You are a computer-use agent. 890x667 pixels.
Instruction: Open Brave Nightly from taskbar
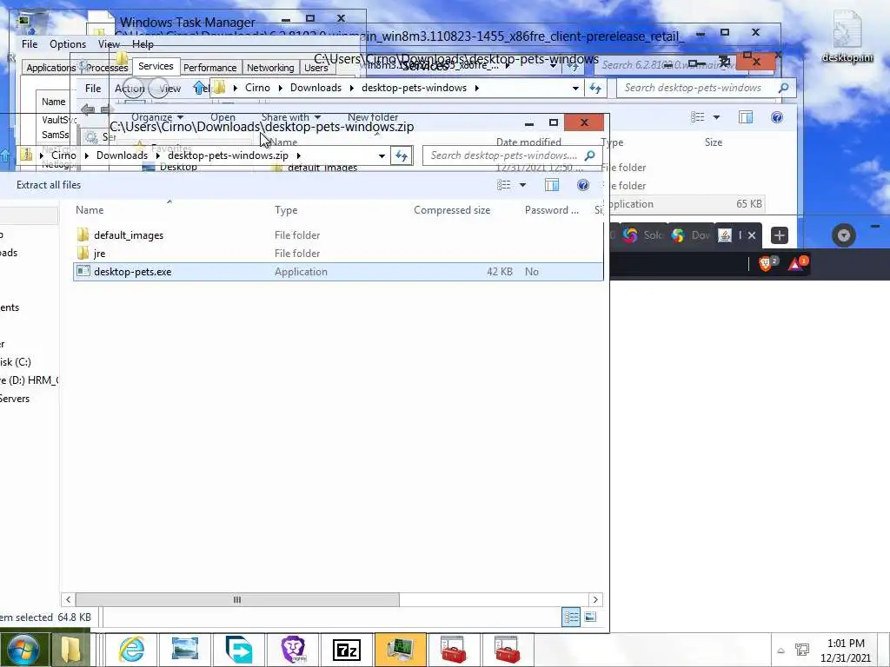click(294, 650)
